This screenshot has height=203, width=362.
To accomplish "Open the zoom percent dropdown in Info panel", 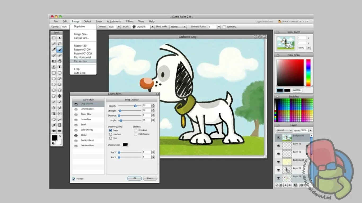I will click(308, 48).
